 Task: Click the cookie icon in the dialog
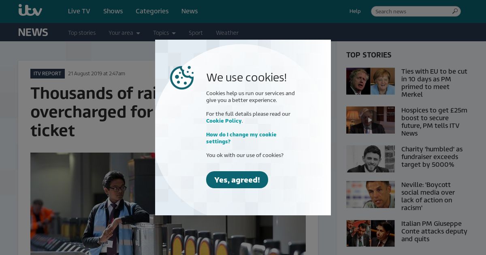coord(182,77)
